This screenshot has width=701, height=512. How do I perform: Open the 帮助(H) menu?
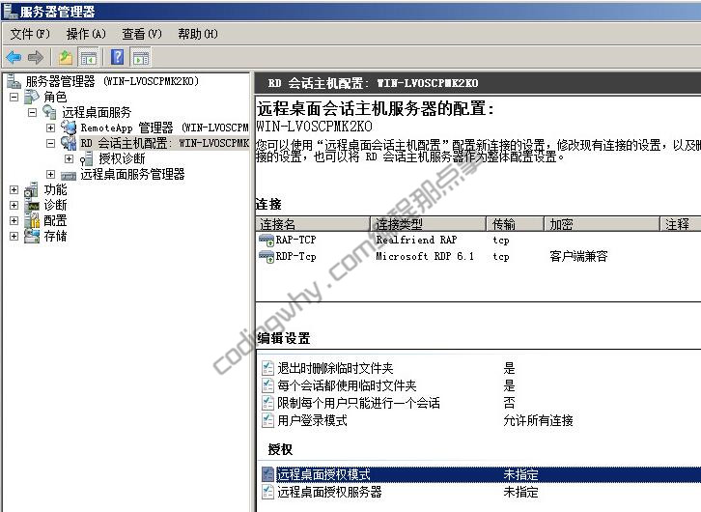(198, 34)
